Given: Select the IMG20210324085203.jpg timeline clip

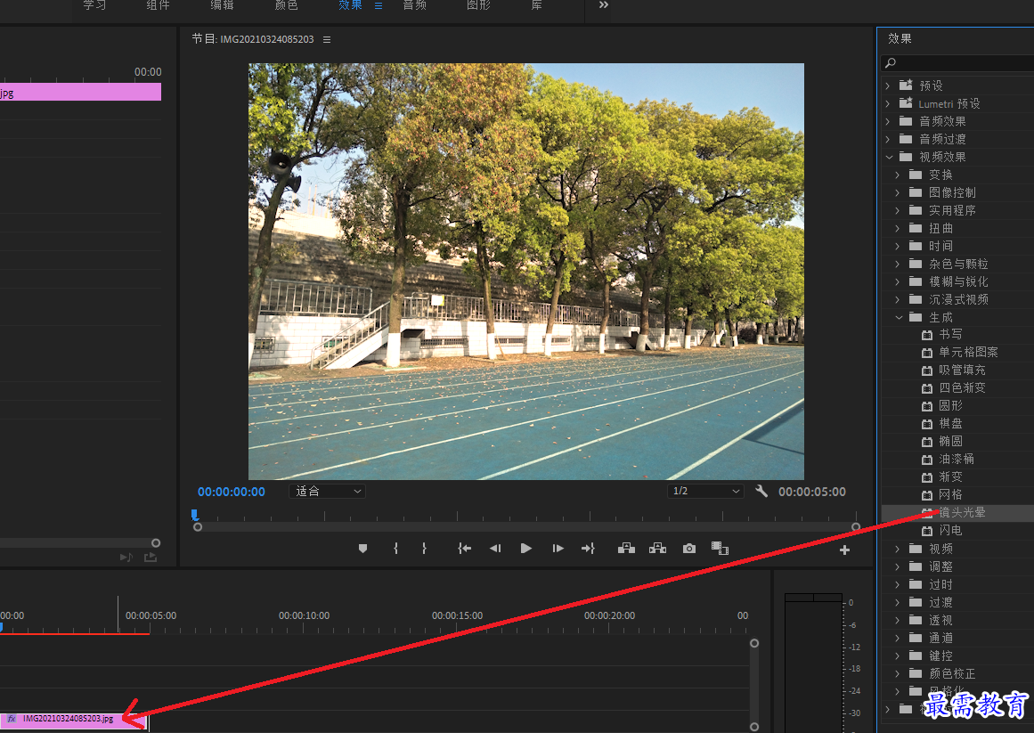Looking at the screenshot, I should [73, 720].
